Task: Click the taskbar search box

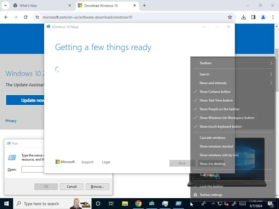Action: click(52, 204)
